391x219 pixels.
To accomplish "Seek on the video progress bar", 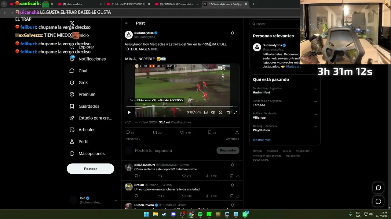I will click(x=182, y=106).
